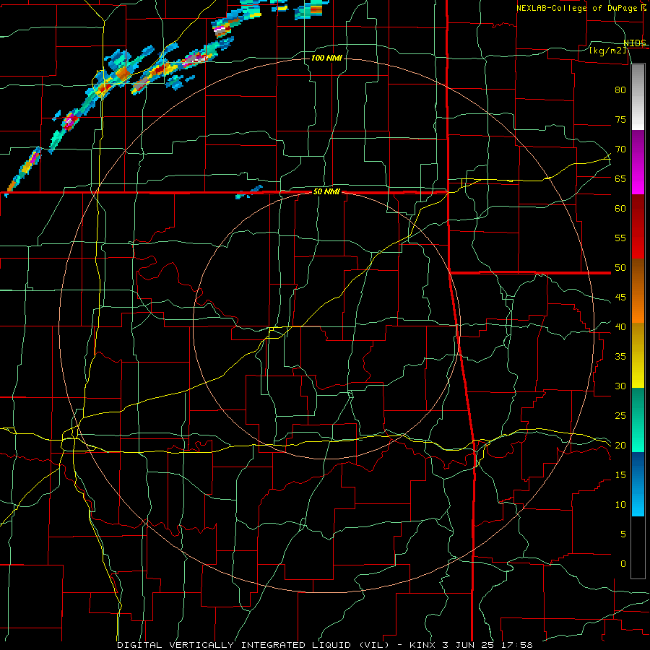Image resolution: width=650 pixels, height=650 pixels.
Task: Pick the black bottom segment of the color bar
Action: (x=638, y=547)
